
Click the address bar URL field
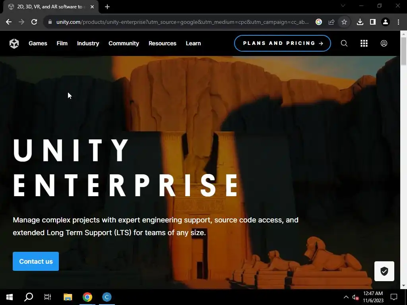182,22
